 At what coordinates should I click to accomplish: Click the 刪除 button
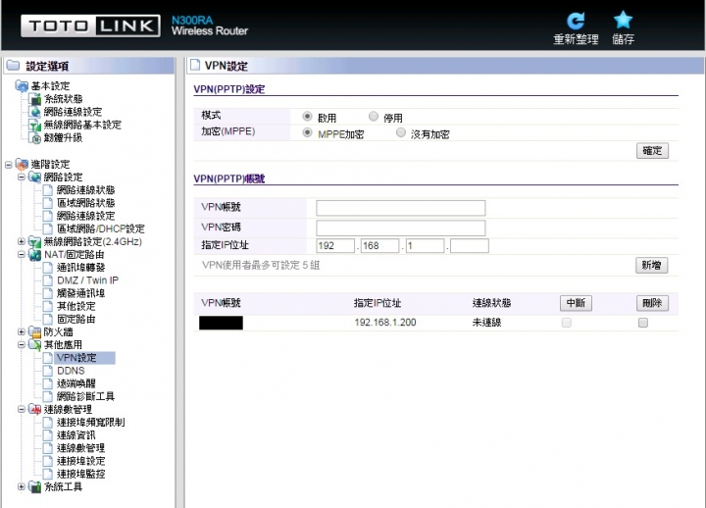click(x=652, y=303)
